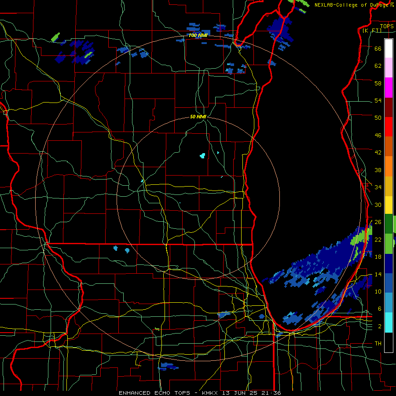The image size is (396, 396).
Task: Click the "21:36" time stamp
Action: pyautogui.click(x=272, y=393)
